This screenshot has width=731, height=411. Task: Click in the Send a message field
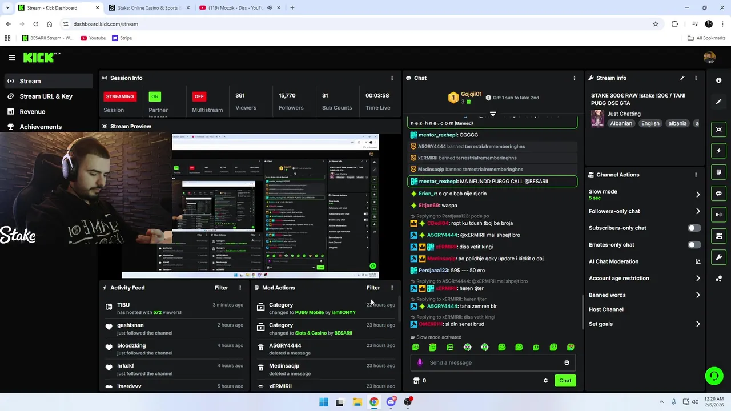point(493,362)
